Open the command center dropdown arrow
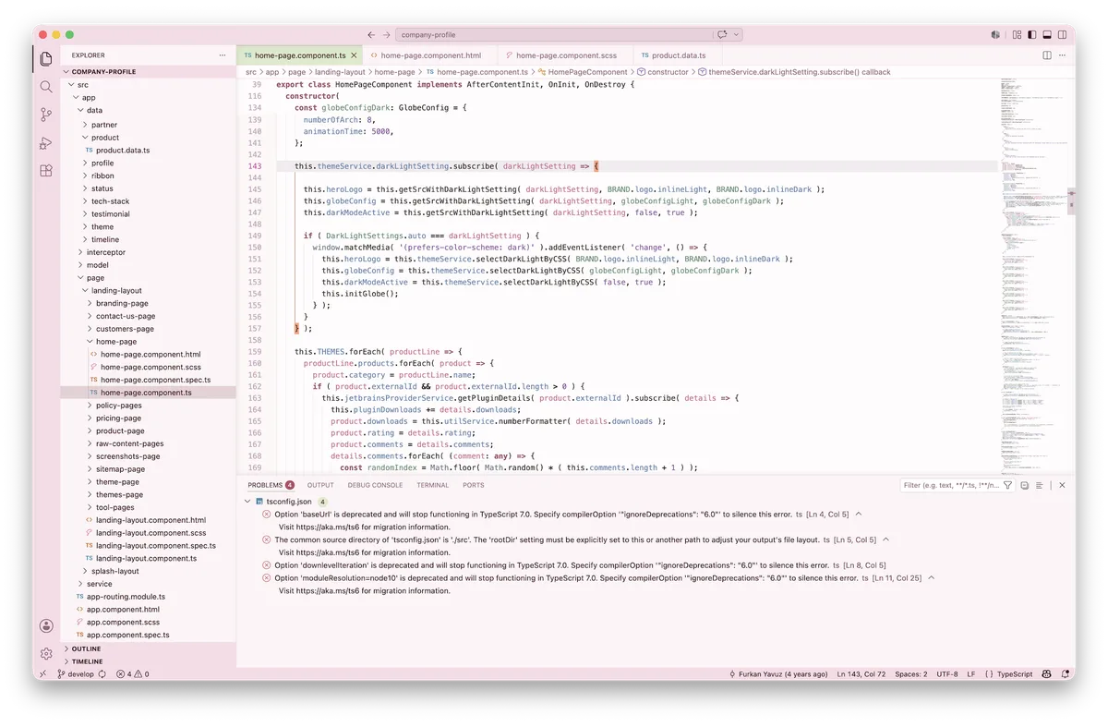Image resolution: width=1108 pixels, height=727 pixels. point(736,35)
